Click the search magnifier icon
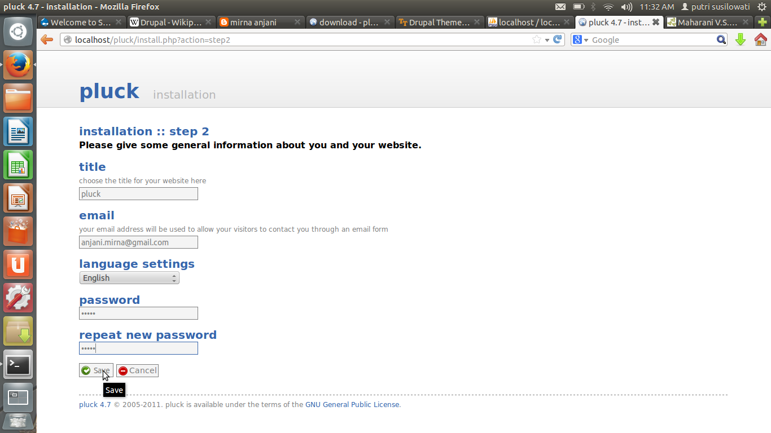Viewport: 771px width, 433px height. pos(721,39)
